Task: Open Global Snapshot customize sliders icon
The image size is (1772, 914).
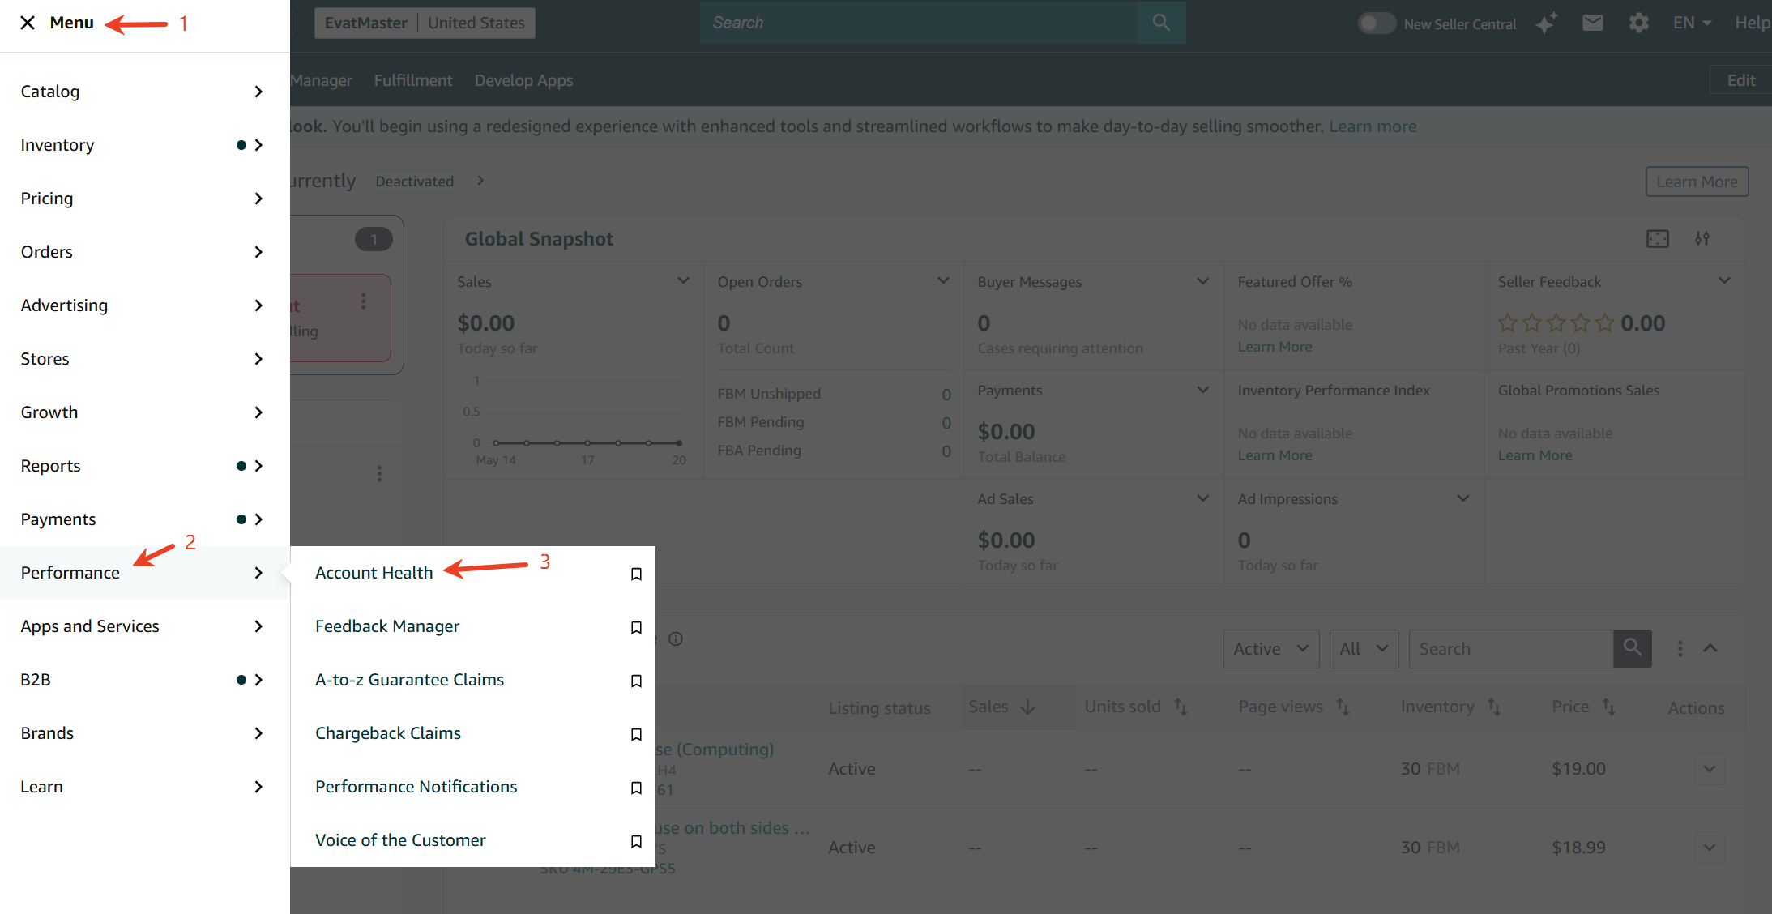Action: click(1702, 238)
